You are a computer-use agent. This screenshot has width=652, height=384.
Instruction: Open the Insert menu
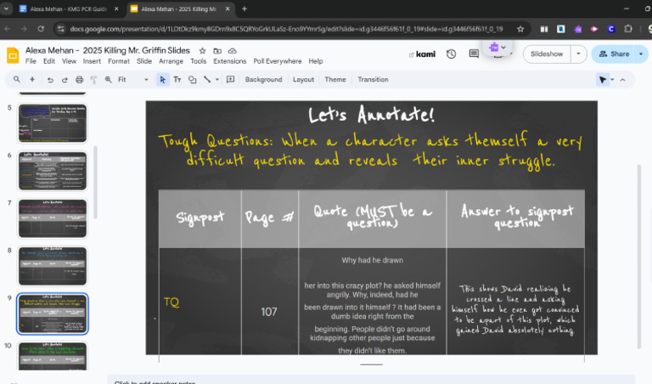coord(92,61)
